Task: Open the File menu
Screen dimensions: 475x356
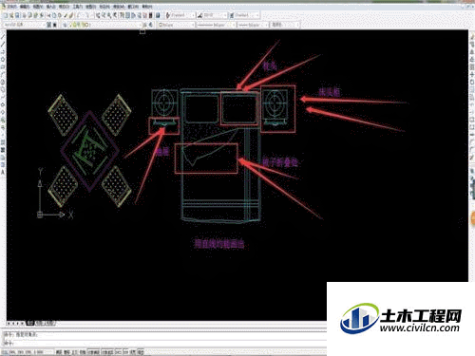Action: tap(11, 7)
